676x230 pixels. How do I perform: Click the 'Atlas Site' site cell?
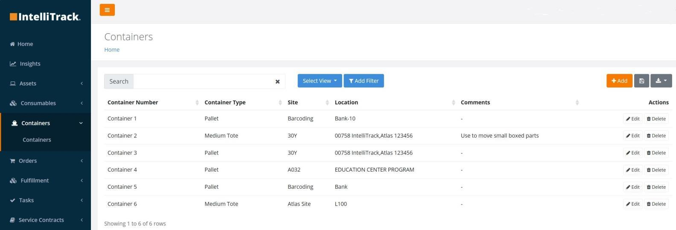pyautogui.click(x=299, y=204)
